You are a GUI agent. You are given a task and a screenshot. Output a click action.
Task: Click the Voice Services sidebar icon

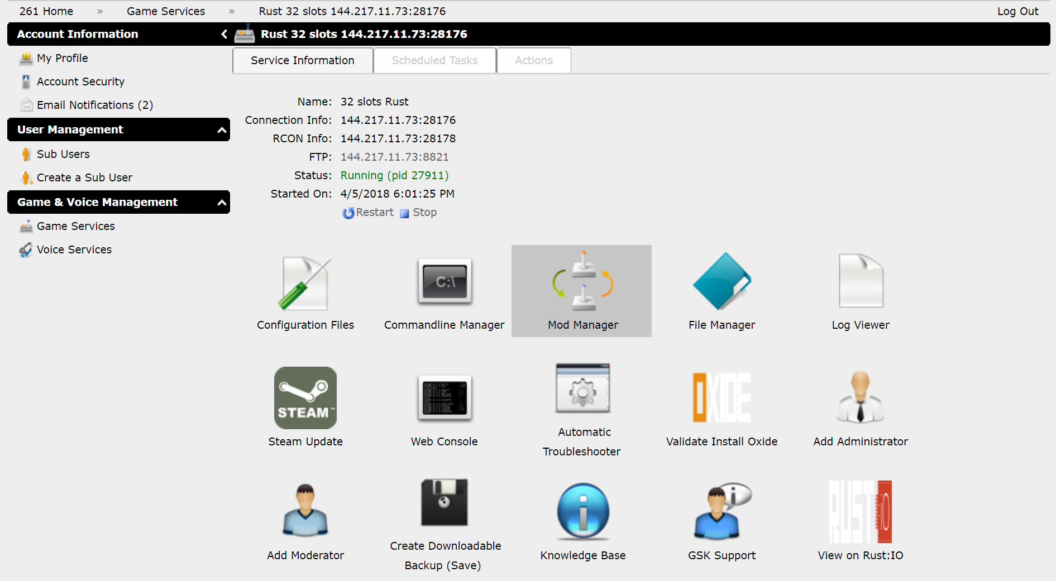(x=26, y=249)
